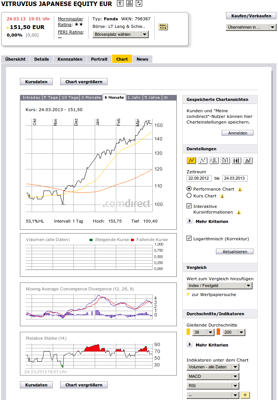Open the Börsenplatz wählen dropdown
Screen dimensions: 278x400
click(120, 34)
